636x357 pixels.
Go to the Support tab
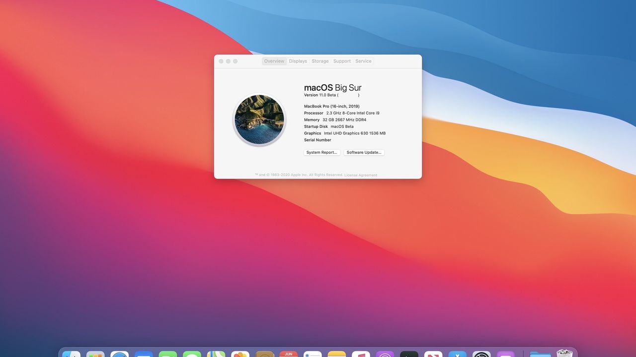click(x=342, y=61)
